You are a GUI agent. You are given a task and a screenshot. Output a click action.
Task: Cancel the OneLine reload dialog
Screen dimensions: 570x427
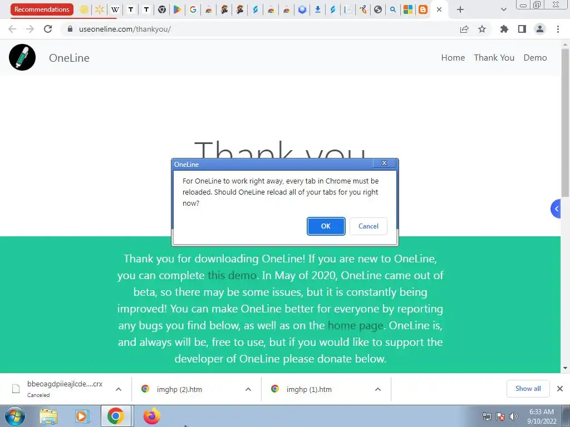click(x=368, y=226)
